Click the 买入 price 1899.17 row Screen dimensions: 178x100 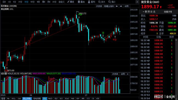pyautogui.click(x=158, y=19)
